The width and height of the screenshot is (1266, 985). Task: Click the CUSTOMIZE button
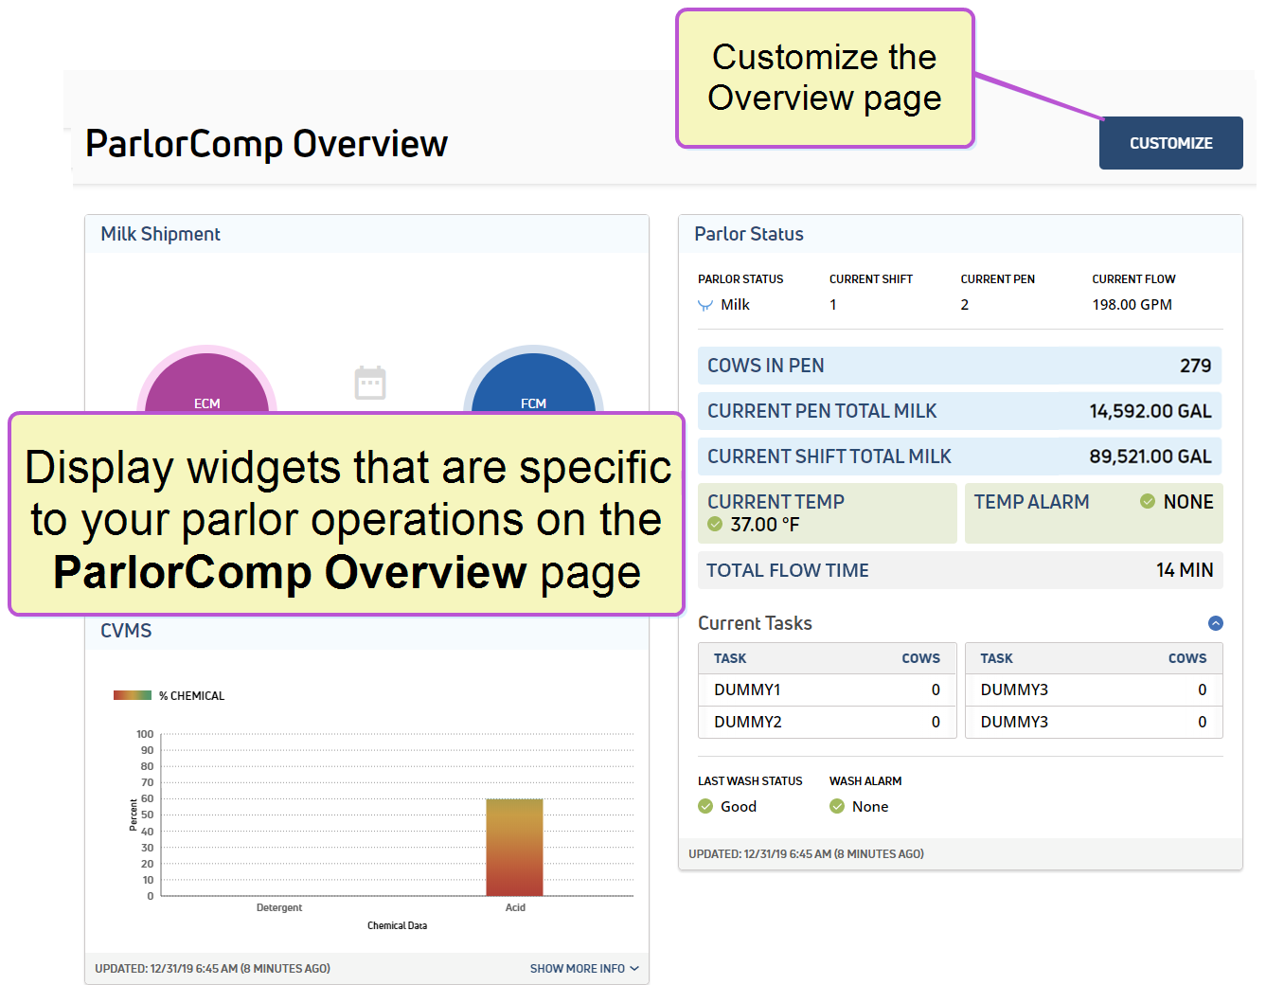pos(1170,143)
